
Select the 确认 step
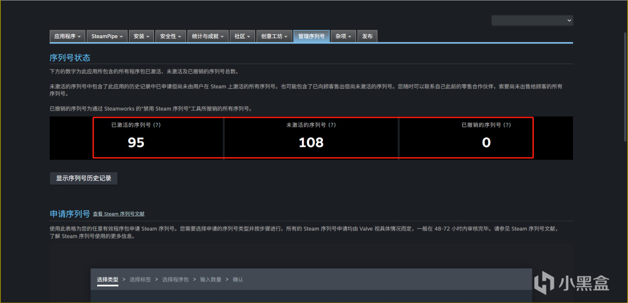coord(238,280)
